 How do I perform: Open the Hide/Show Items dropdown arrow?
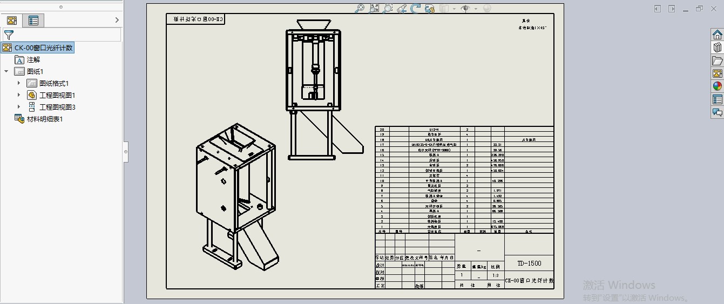tap(476, 9)
